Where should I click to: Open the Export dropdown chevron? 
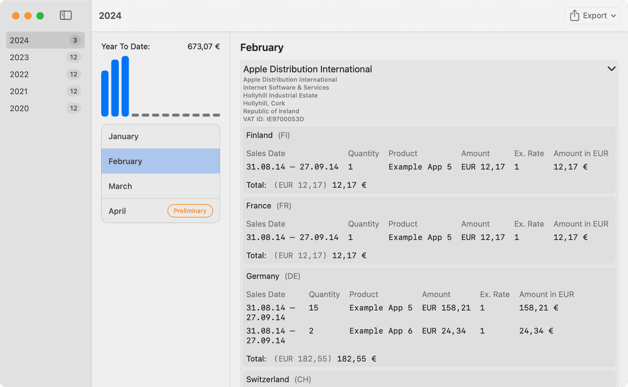(613, 16)
